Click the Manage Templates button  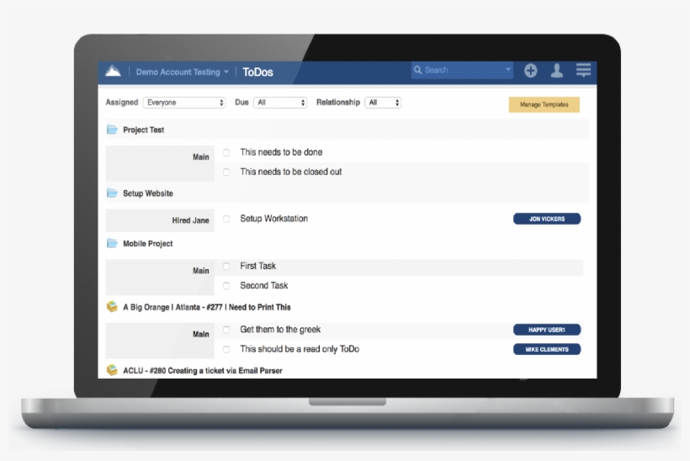(544, 105)
